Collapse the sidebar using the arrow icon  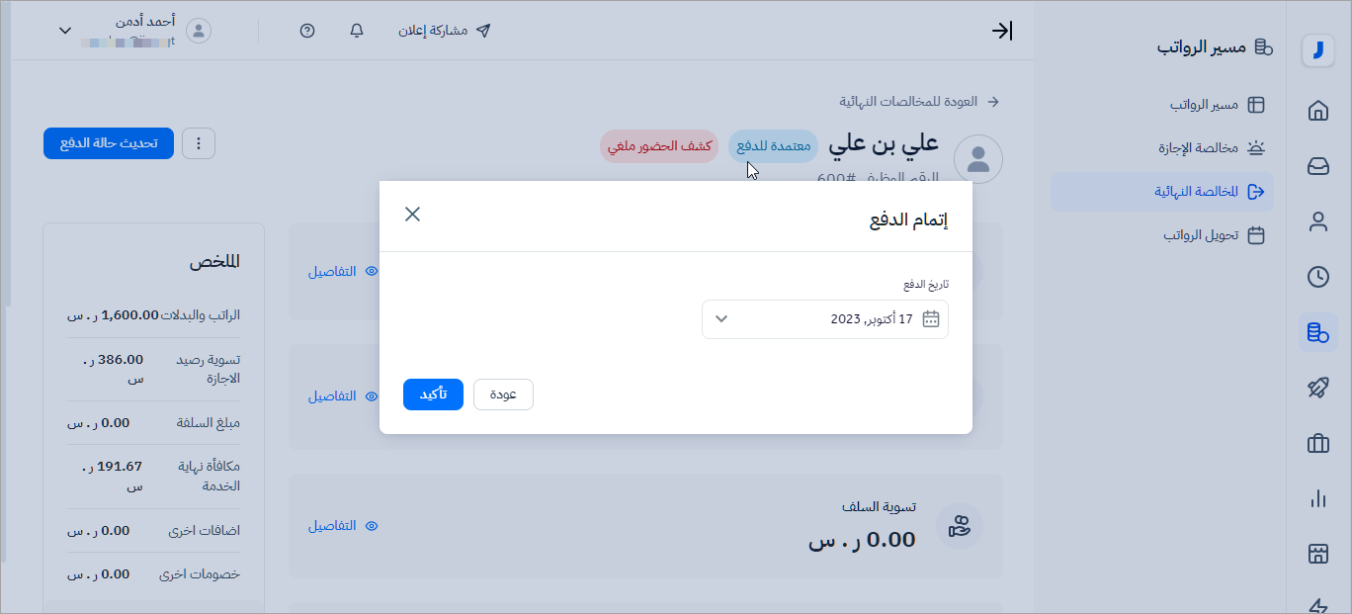click(1002, 31)
